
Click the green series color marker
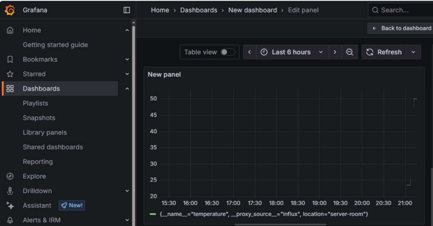click(x=152, y=214)
